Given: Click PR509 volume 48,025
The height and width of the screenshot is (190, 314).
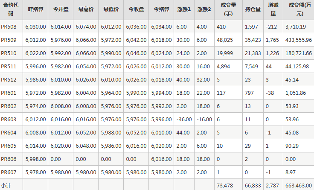Looking at the screenshot, I should [225, 40].
